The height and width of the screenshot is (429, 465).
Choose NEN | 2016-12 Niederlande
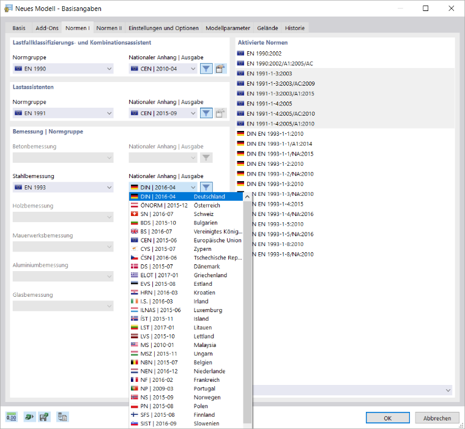186,371
